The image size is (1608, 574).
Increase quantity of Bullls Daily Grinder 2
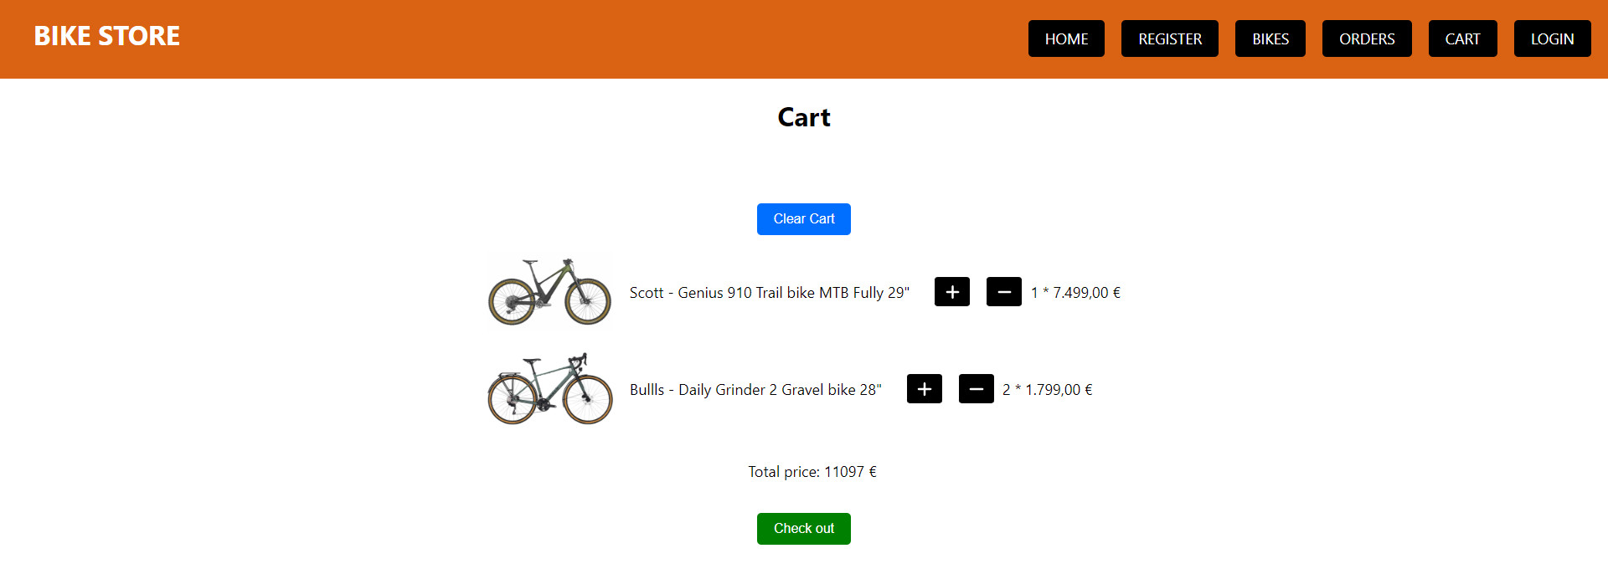coord(924,388)
